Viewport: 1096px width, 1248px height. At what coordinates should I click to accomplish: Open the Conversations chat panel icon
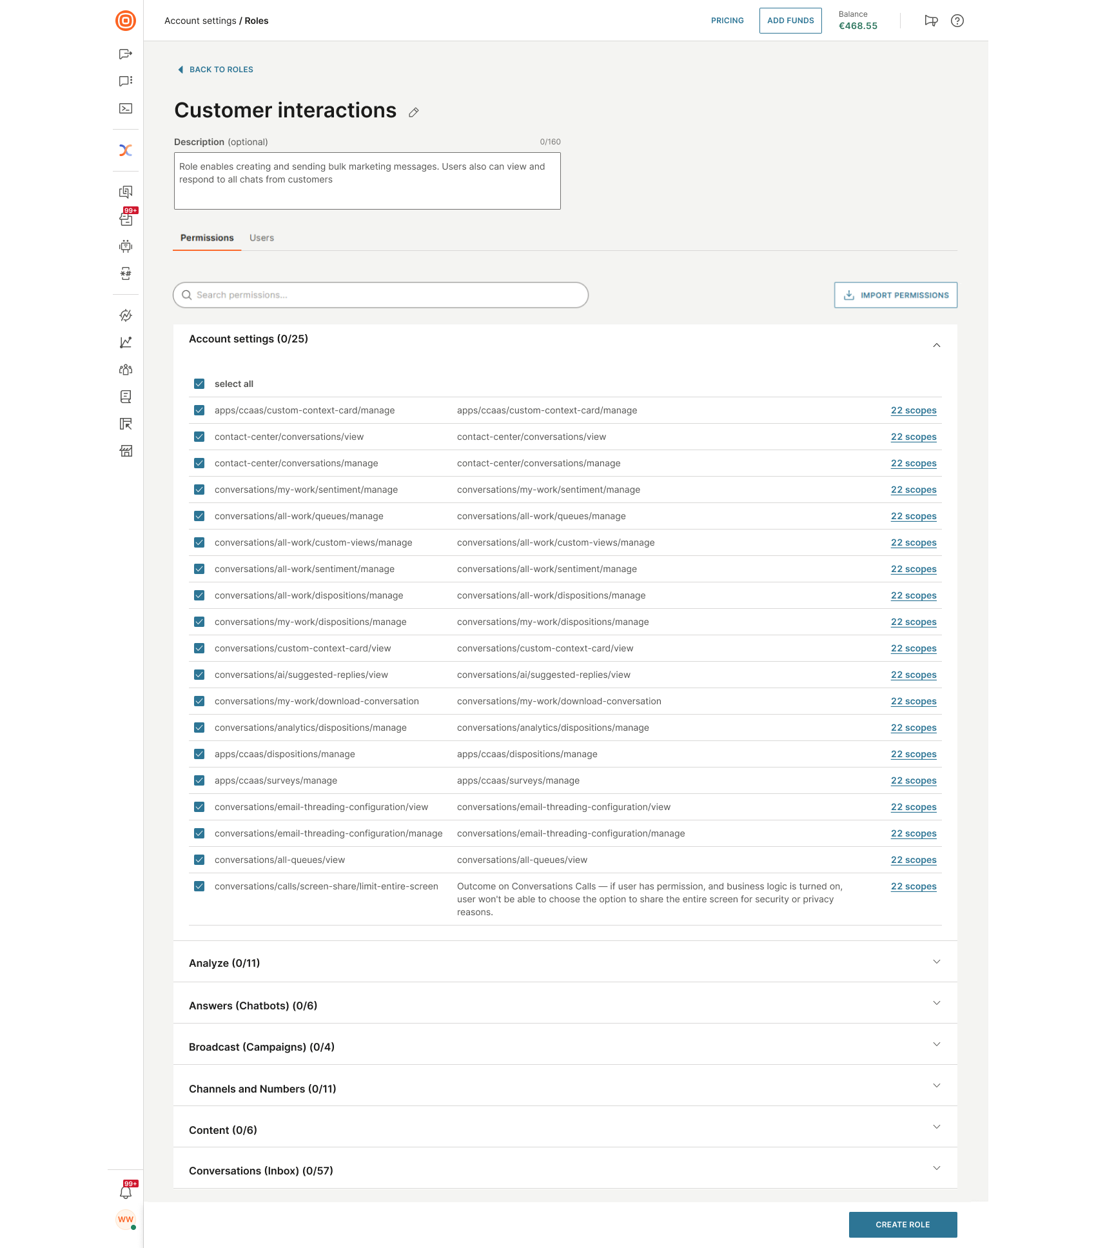point(126,80)
